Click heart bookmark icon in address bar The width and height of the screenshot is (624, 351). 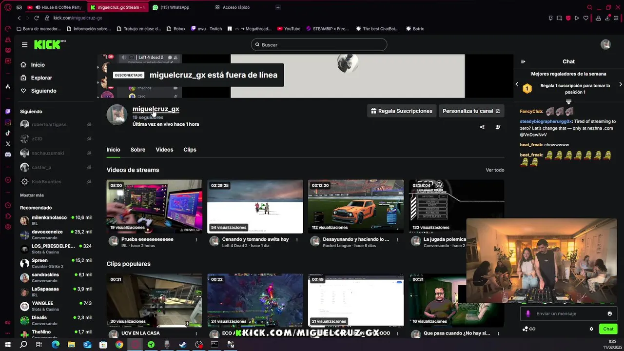pos(586,18)
